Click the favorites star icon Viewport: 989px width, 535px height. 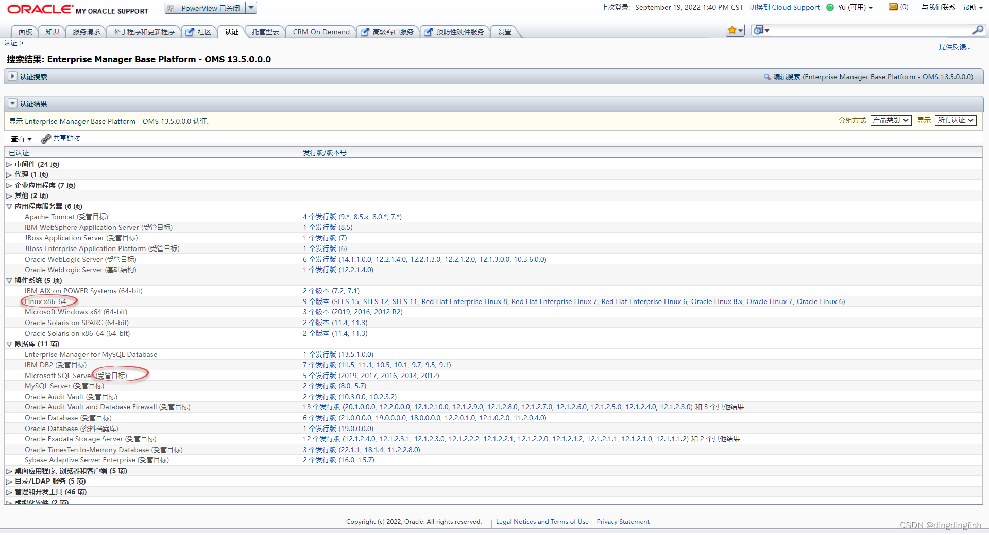coord(732,30)
